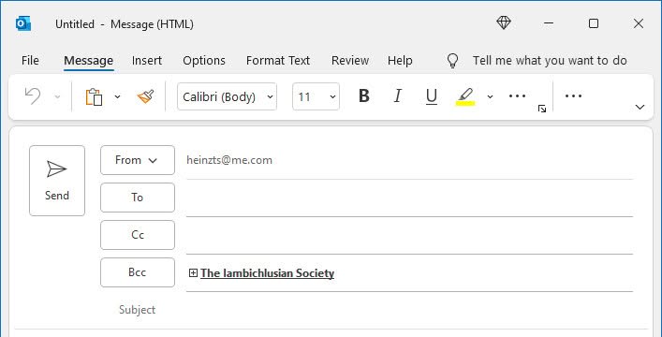Click the Paste clipboard icon

[95, 96]
